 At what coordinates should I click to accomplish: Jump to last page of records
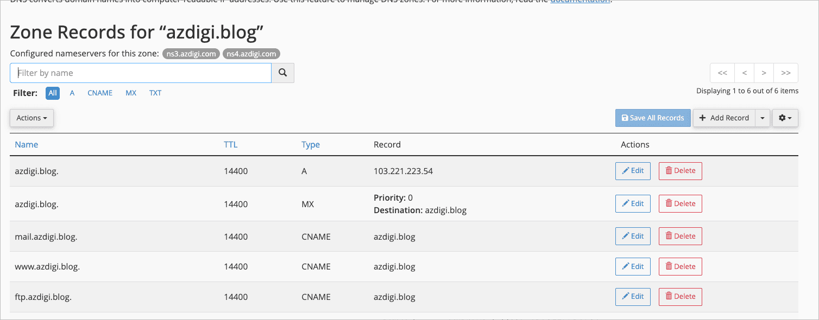(785, 73)
